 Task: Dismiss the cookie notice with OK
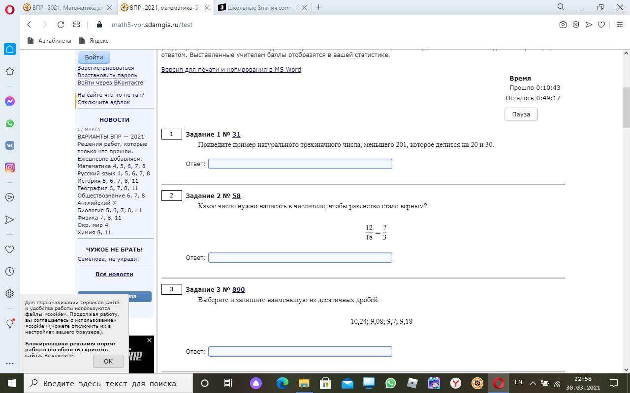click(x=108, y=361)
